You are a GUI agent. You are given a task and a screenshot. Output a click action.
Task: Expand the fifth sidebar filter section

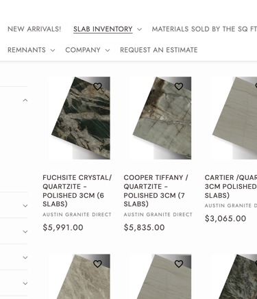25,283
